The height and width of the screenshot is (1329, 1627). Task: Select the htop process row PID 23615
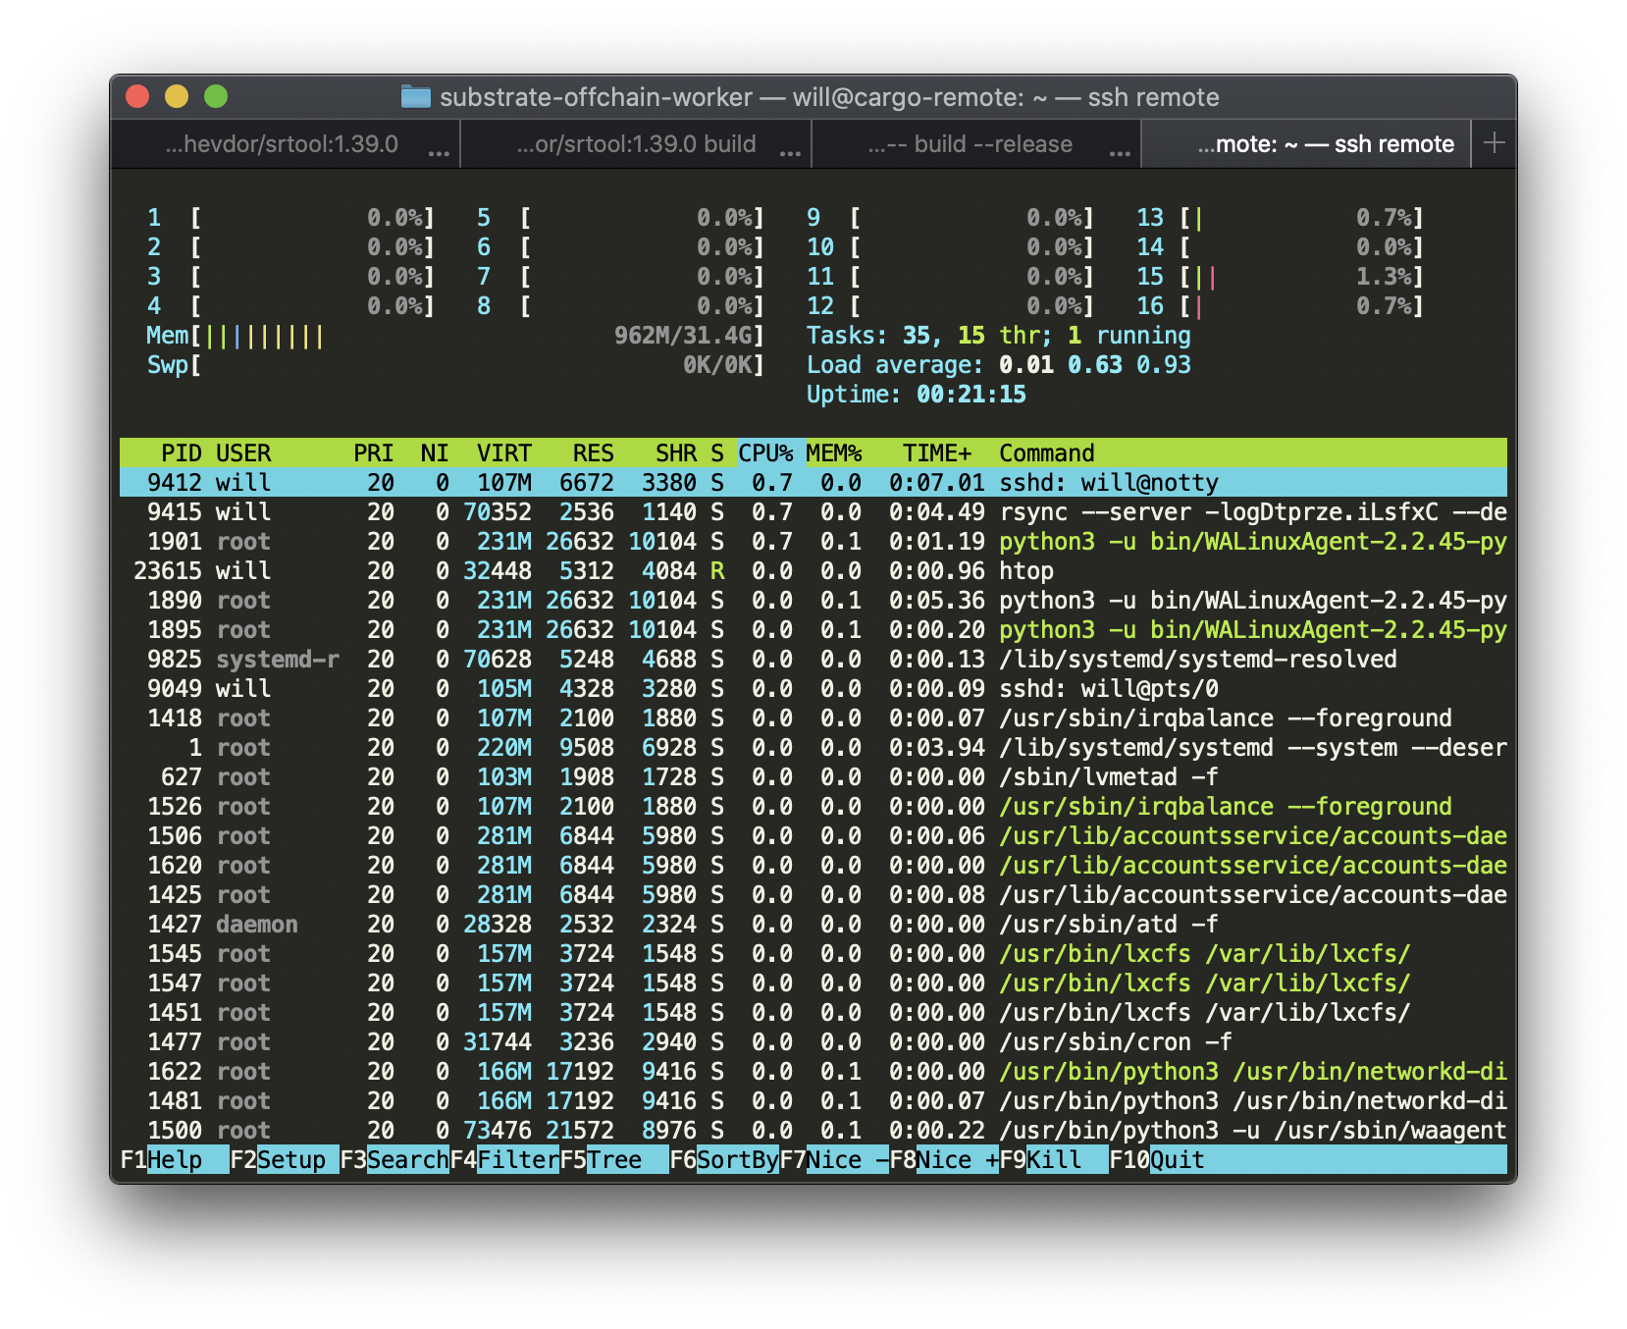click(x=813, y=570)
